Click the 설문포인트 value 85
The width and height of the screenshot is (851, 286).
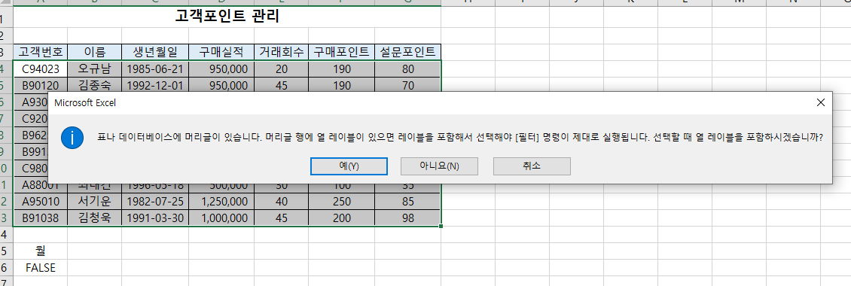(x=407, y=202)
